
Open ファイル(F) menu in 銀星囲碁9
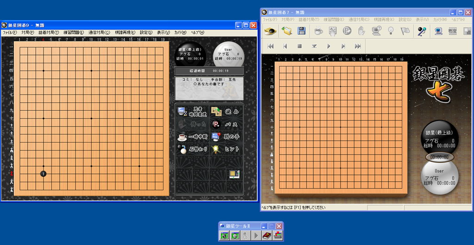coord(10,33)
